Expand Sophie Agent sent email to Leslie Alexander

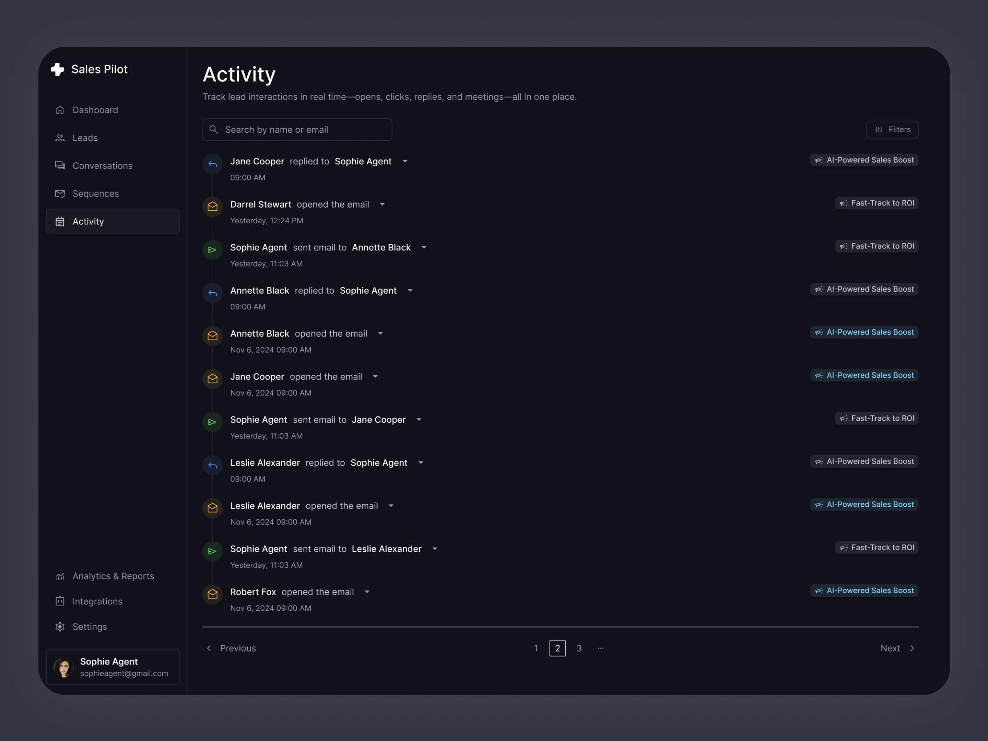point(435,549)
